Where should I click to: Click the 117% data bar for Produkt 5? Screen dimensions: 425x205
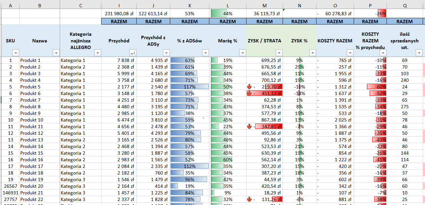pos(189,87)
